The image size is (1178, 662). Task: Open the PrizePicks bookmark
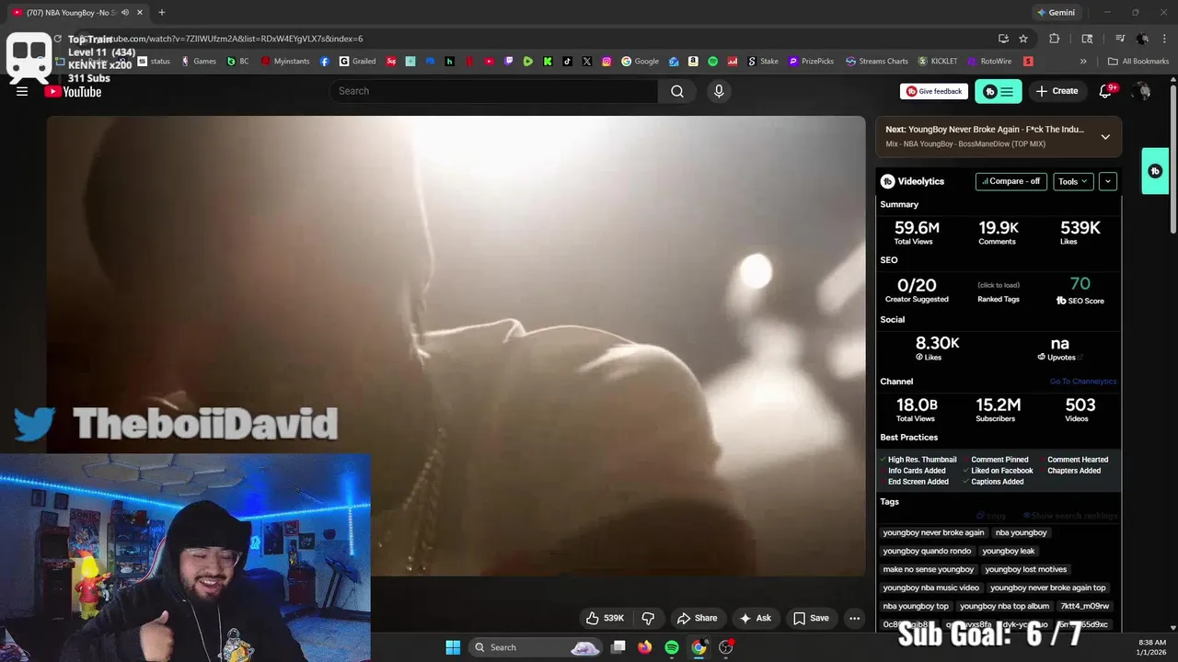coord(811,62)
